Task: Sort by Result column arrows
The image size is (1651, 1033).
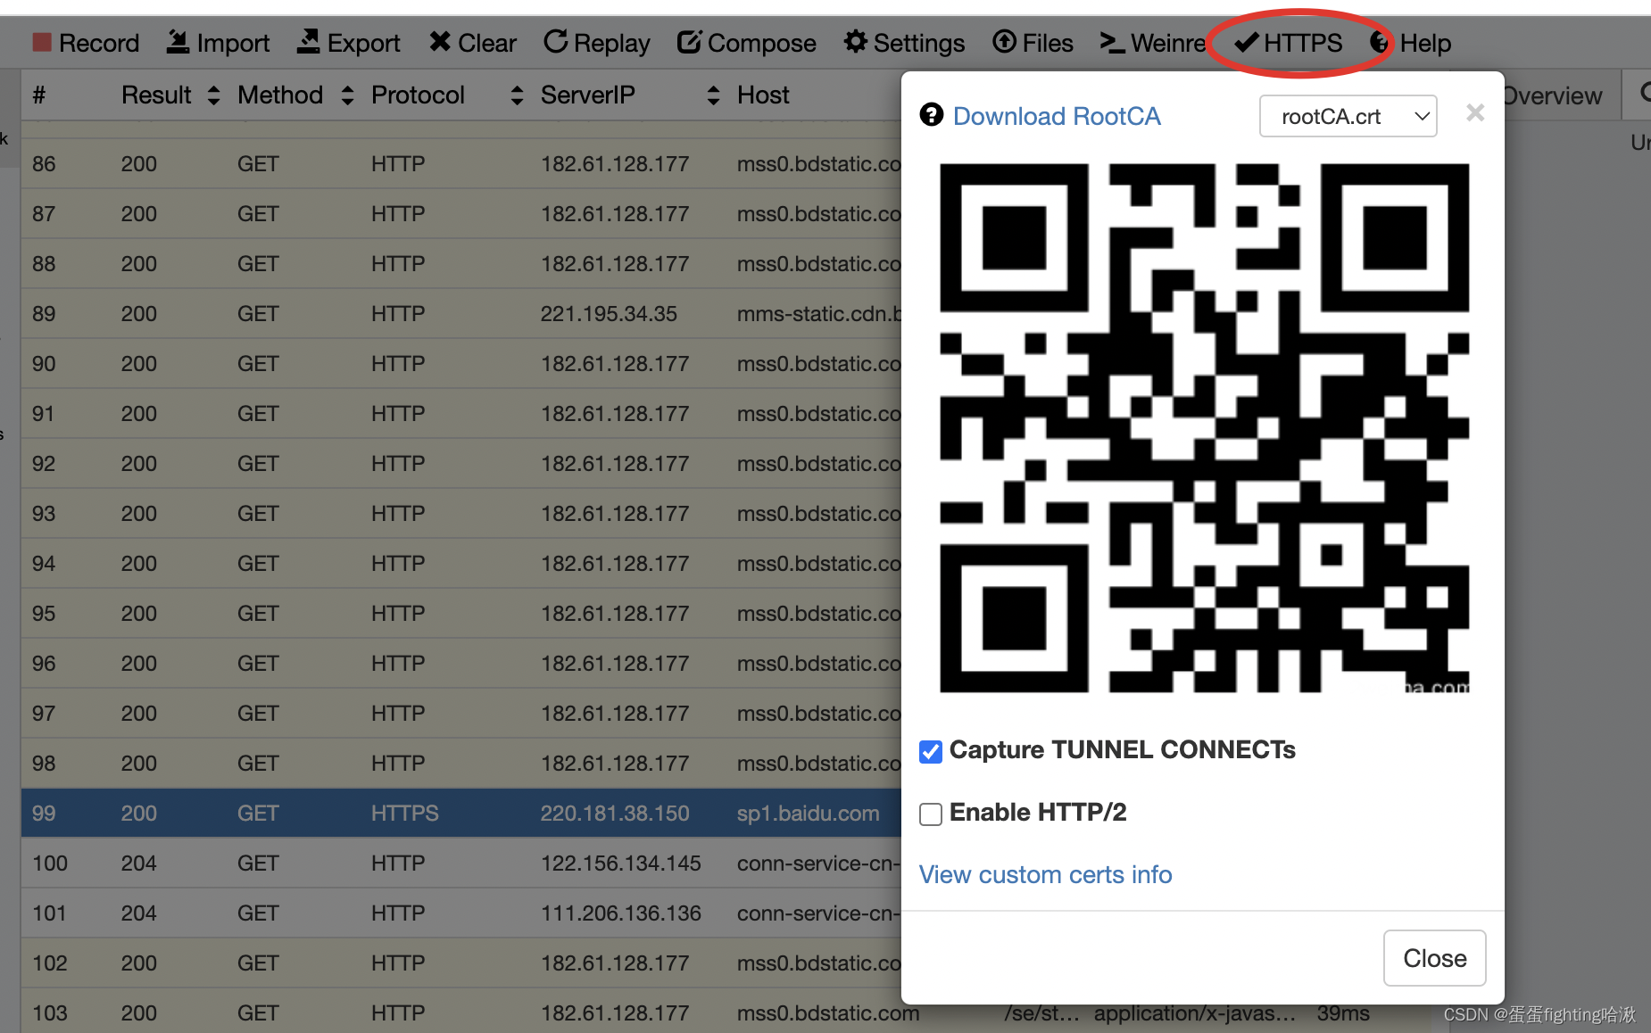Action: [x=213, y=95]
